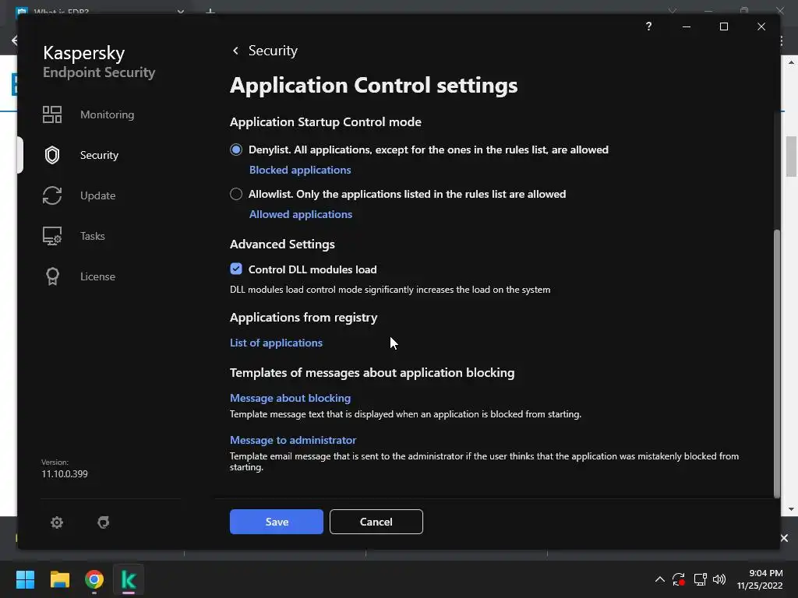Click the Monitoring dashboard icon in sidebar
The width and height of the screenshot is (798, 598).
click(x=52, y=114)
